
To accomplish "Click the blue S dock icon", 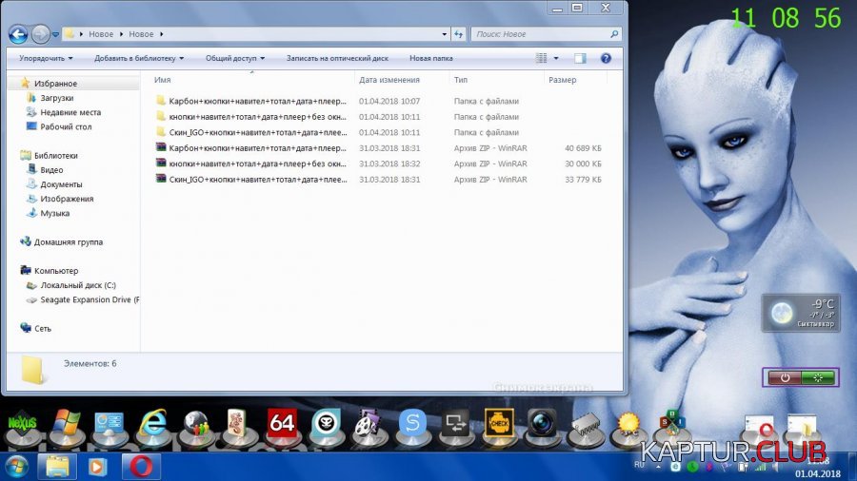I will (412, 423).
